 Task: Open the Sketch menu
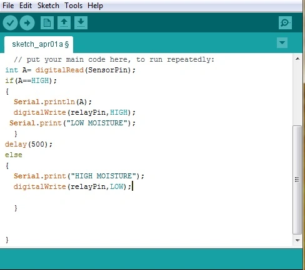[x=48, y=6]
